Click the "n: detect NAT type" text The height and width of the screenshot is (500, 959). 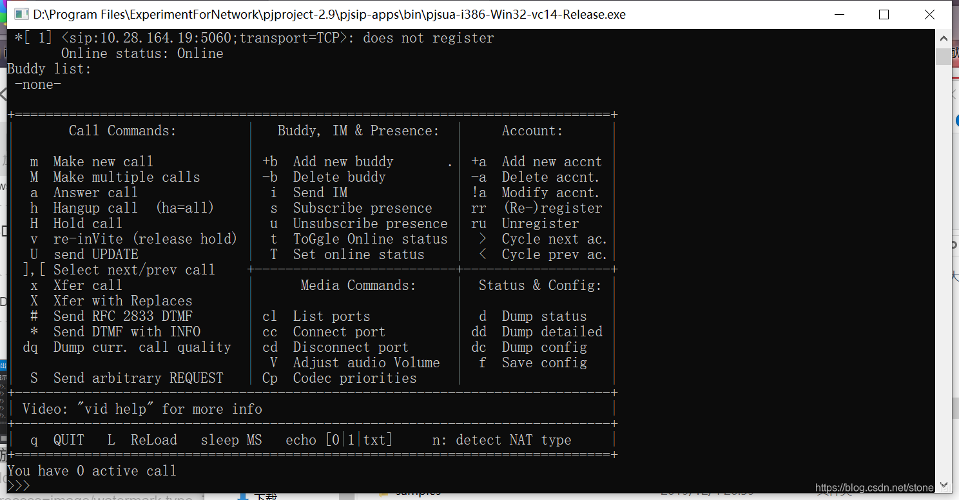tap(501, 440)
